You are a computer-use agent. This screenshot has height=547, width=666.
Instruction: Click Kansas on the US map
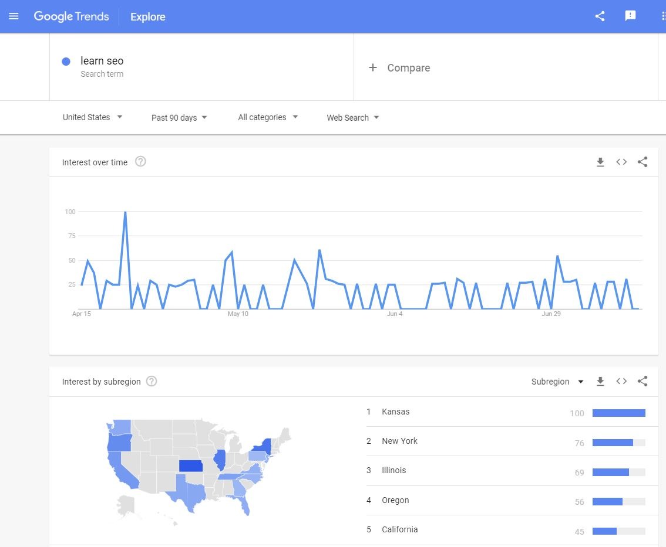191,466
